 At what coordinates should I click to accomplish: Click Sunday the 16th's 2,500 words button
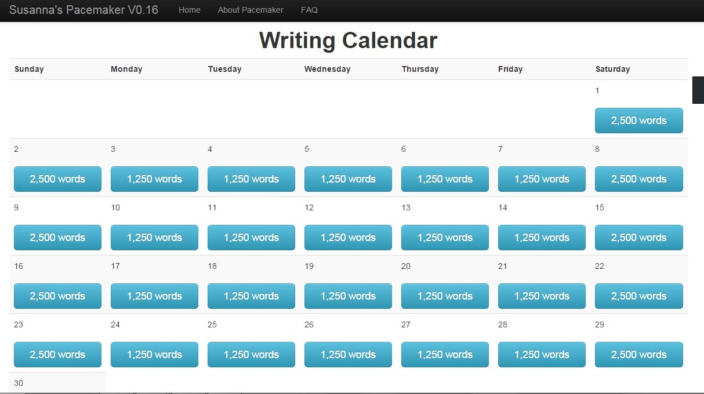57,296
